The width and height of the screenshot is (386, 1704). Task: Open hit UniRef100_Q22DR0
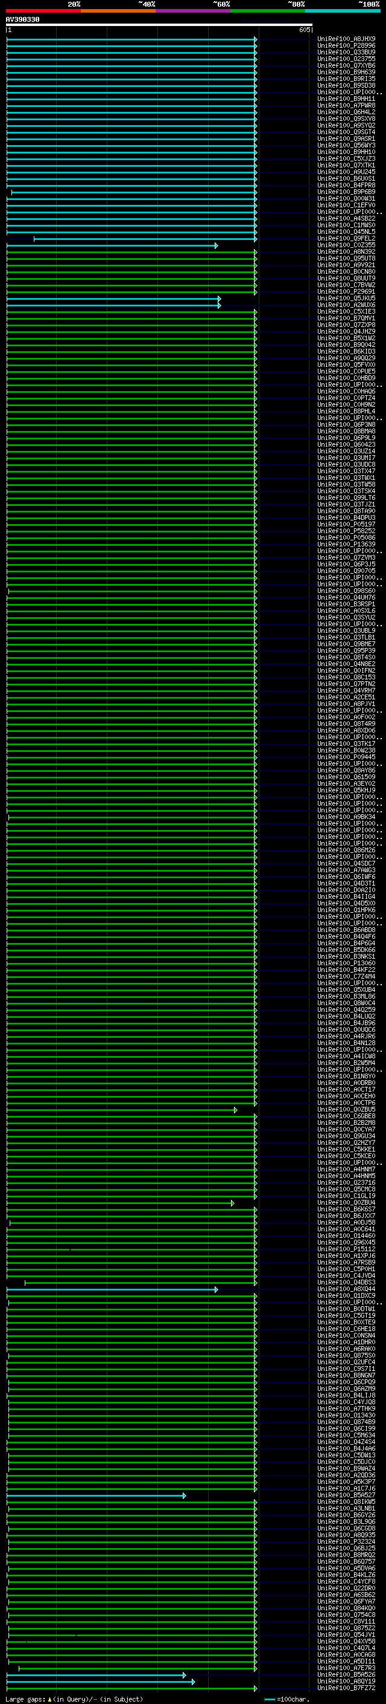(346, 1587)
